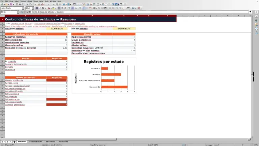The width and height of the screenshot is (259, 146).
Task: Click the Function Wizard icon
Action: tap(22, 12)
